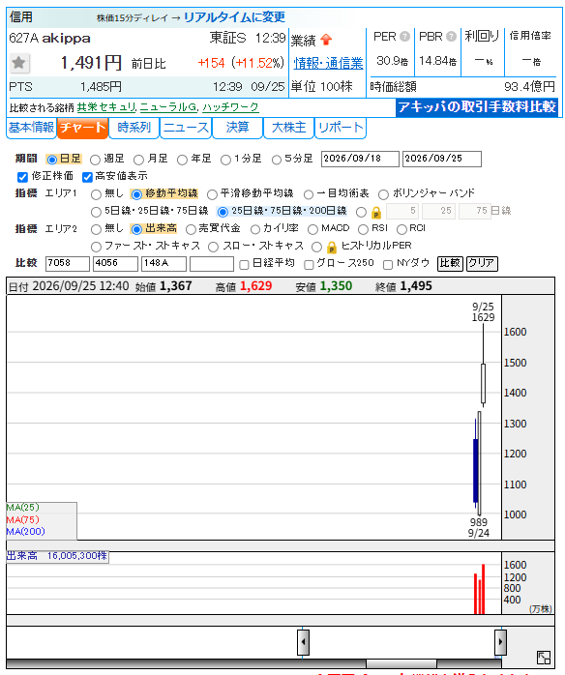Open the 情報・通信業 sector link
This screenshot has height=675, width=565.
pos(328,63)
